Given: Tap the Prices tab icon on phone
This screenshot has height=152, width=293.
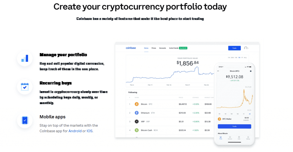Looking at the screenshot, I should coord(221,137).
